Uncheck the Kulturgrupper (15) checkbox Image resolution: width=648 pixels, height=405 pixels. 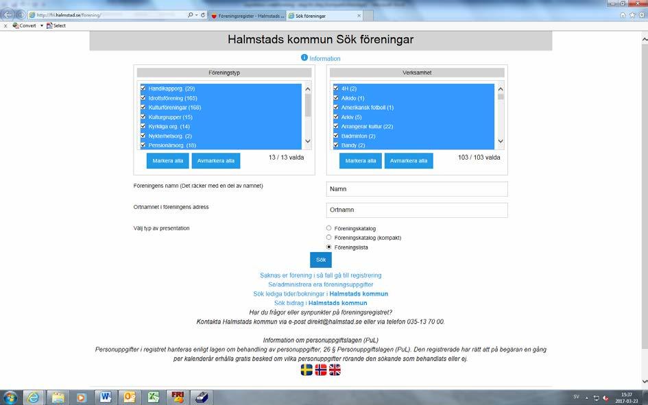pyautogui.click(x=143, y=116)
